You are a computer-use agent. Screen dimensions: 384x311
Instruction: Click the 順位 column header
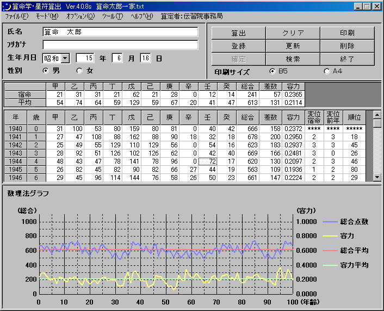(x=355, y=117)
